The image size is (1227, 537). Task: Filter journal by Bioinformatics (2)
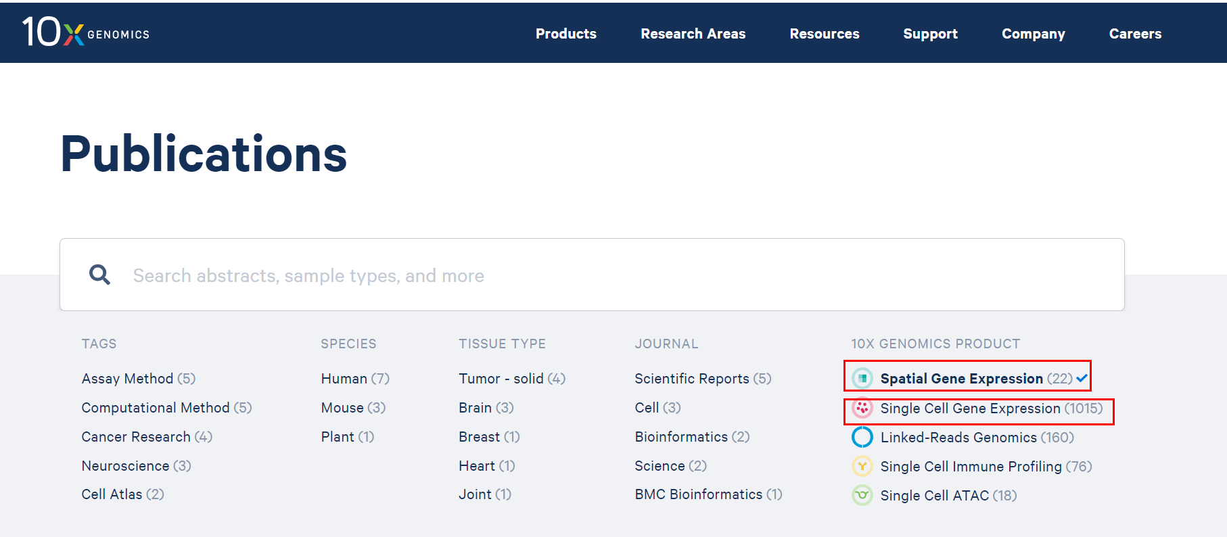692,437
